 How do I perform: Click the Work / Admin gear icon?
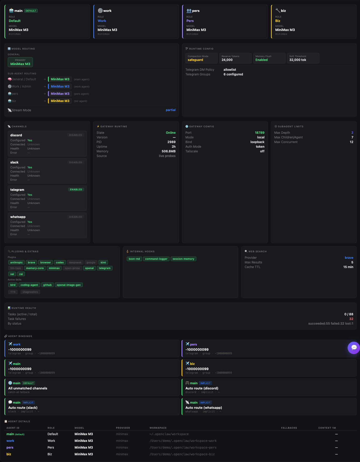coord(10,87)
